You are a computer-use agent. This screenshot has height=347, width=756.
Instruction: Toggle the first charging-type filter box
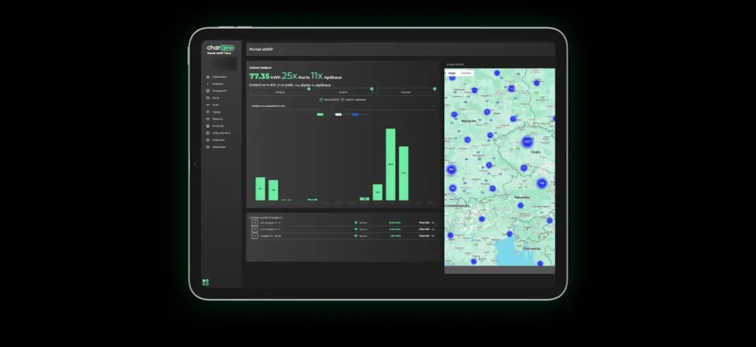point(280,92)
